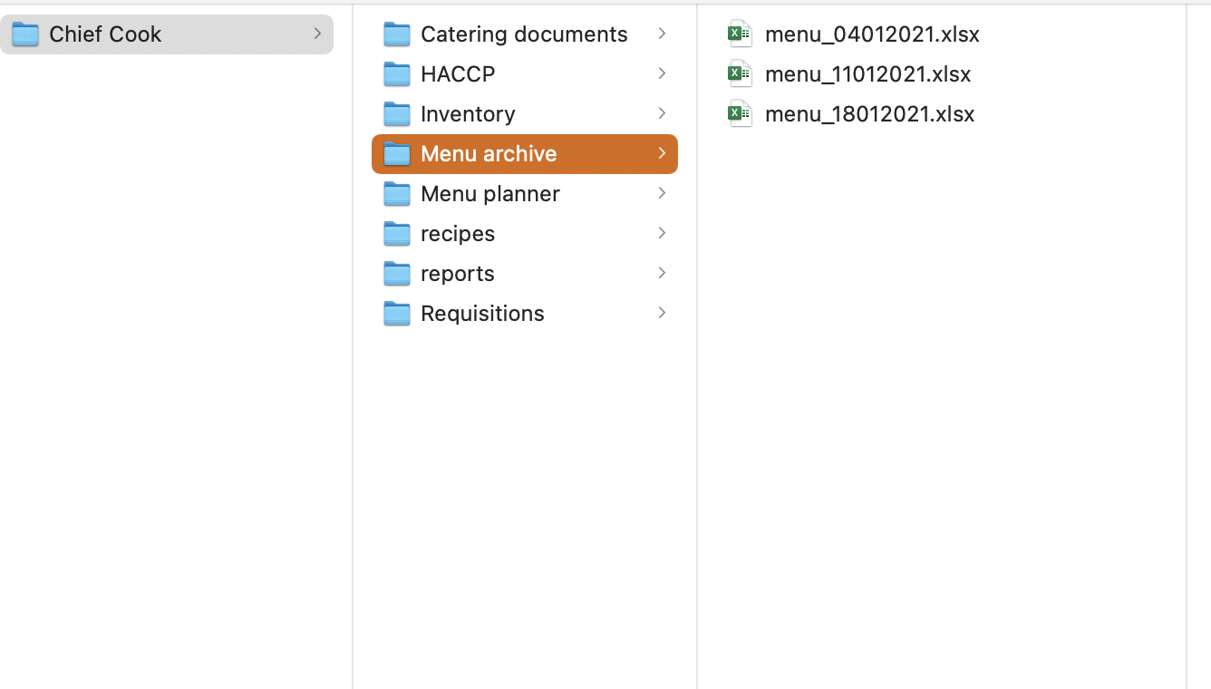Expand the Chief Cook folder chevron

(317, 34)
